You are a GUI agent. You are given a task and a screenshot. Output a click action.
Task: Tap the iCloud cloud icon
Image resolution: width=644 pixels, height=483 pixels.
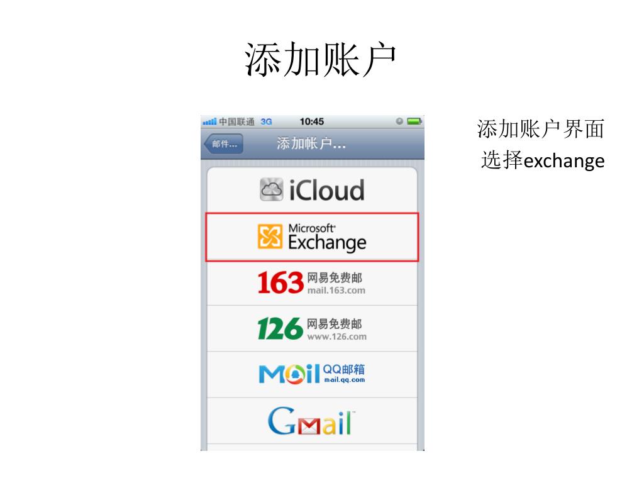click(x=271, y=189)
